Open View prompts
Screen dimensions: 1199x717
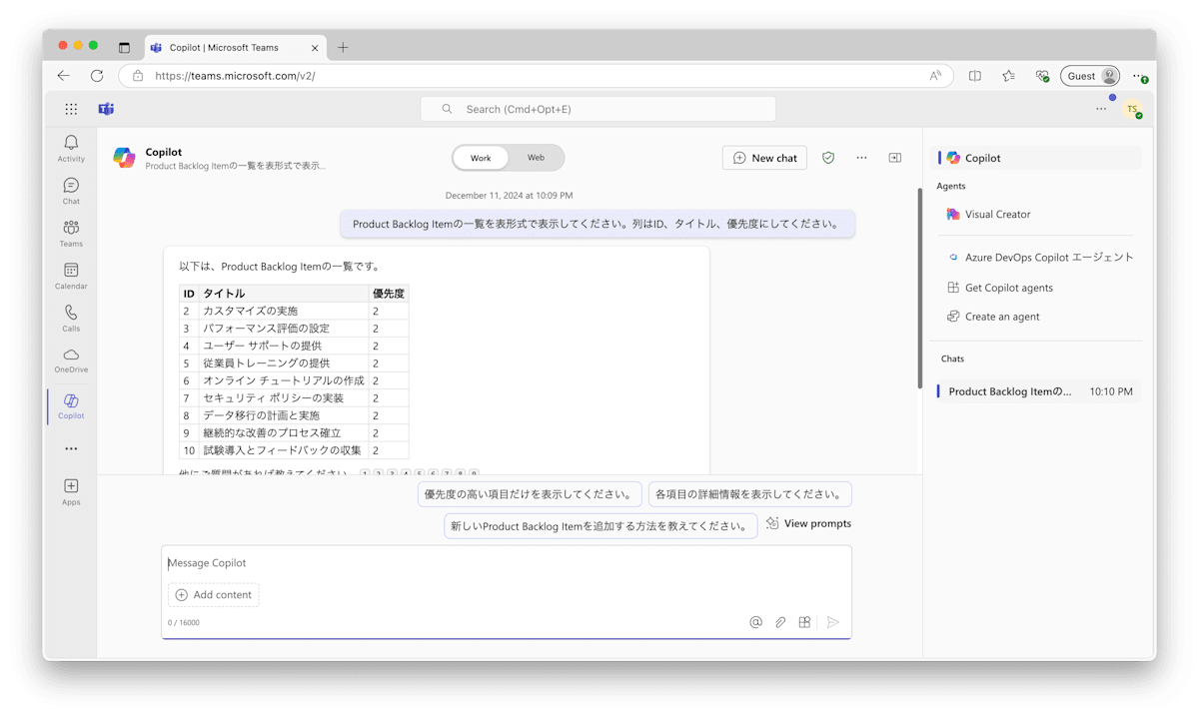pyautogui.click(x=808, y=523)
